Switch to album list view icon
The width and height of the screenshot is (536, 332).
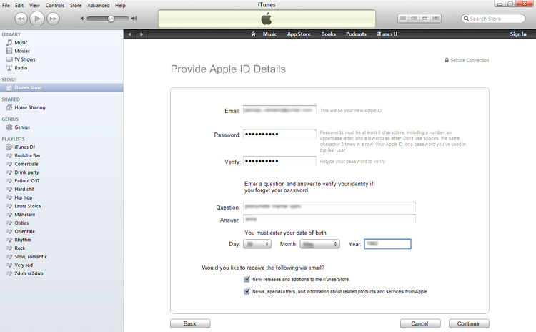pos(414,19)
